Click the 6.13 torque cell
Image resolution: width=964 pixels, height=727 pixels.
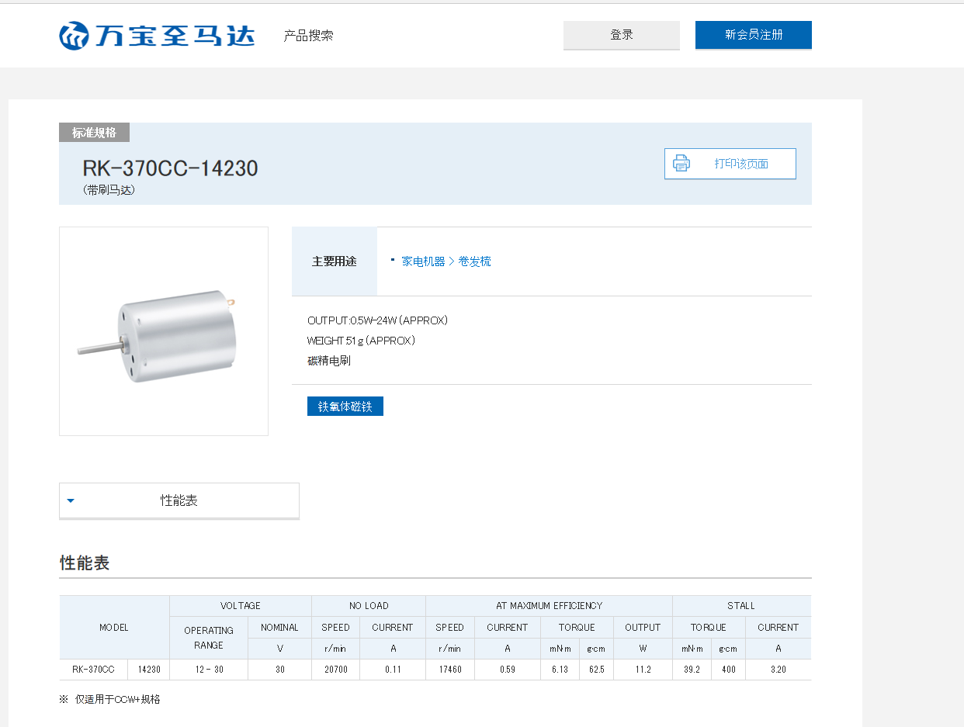pyautogui.click(x=560, y=670)
